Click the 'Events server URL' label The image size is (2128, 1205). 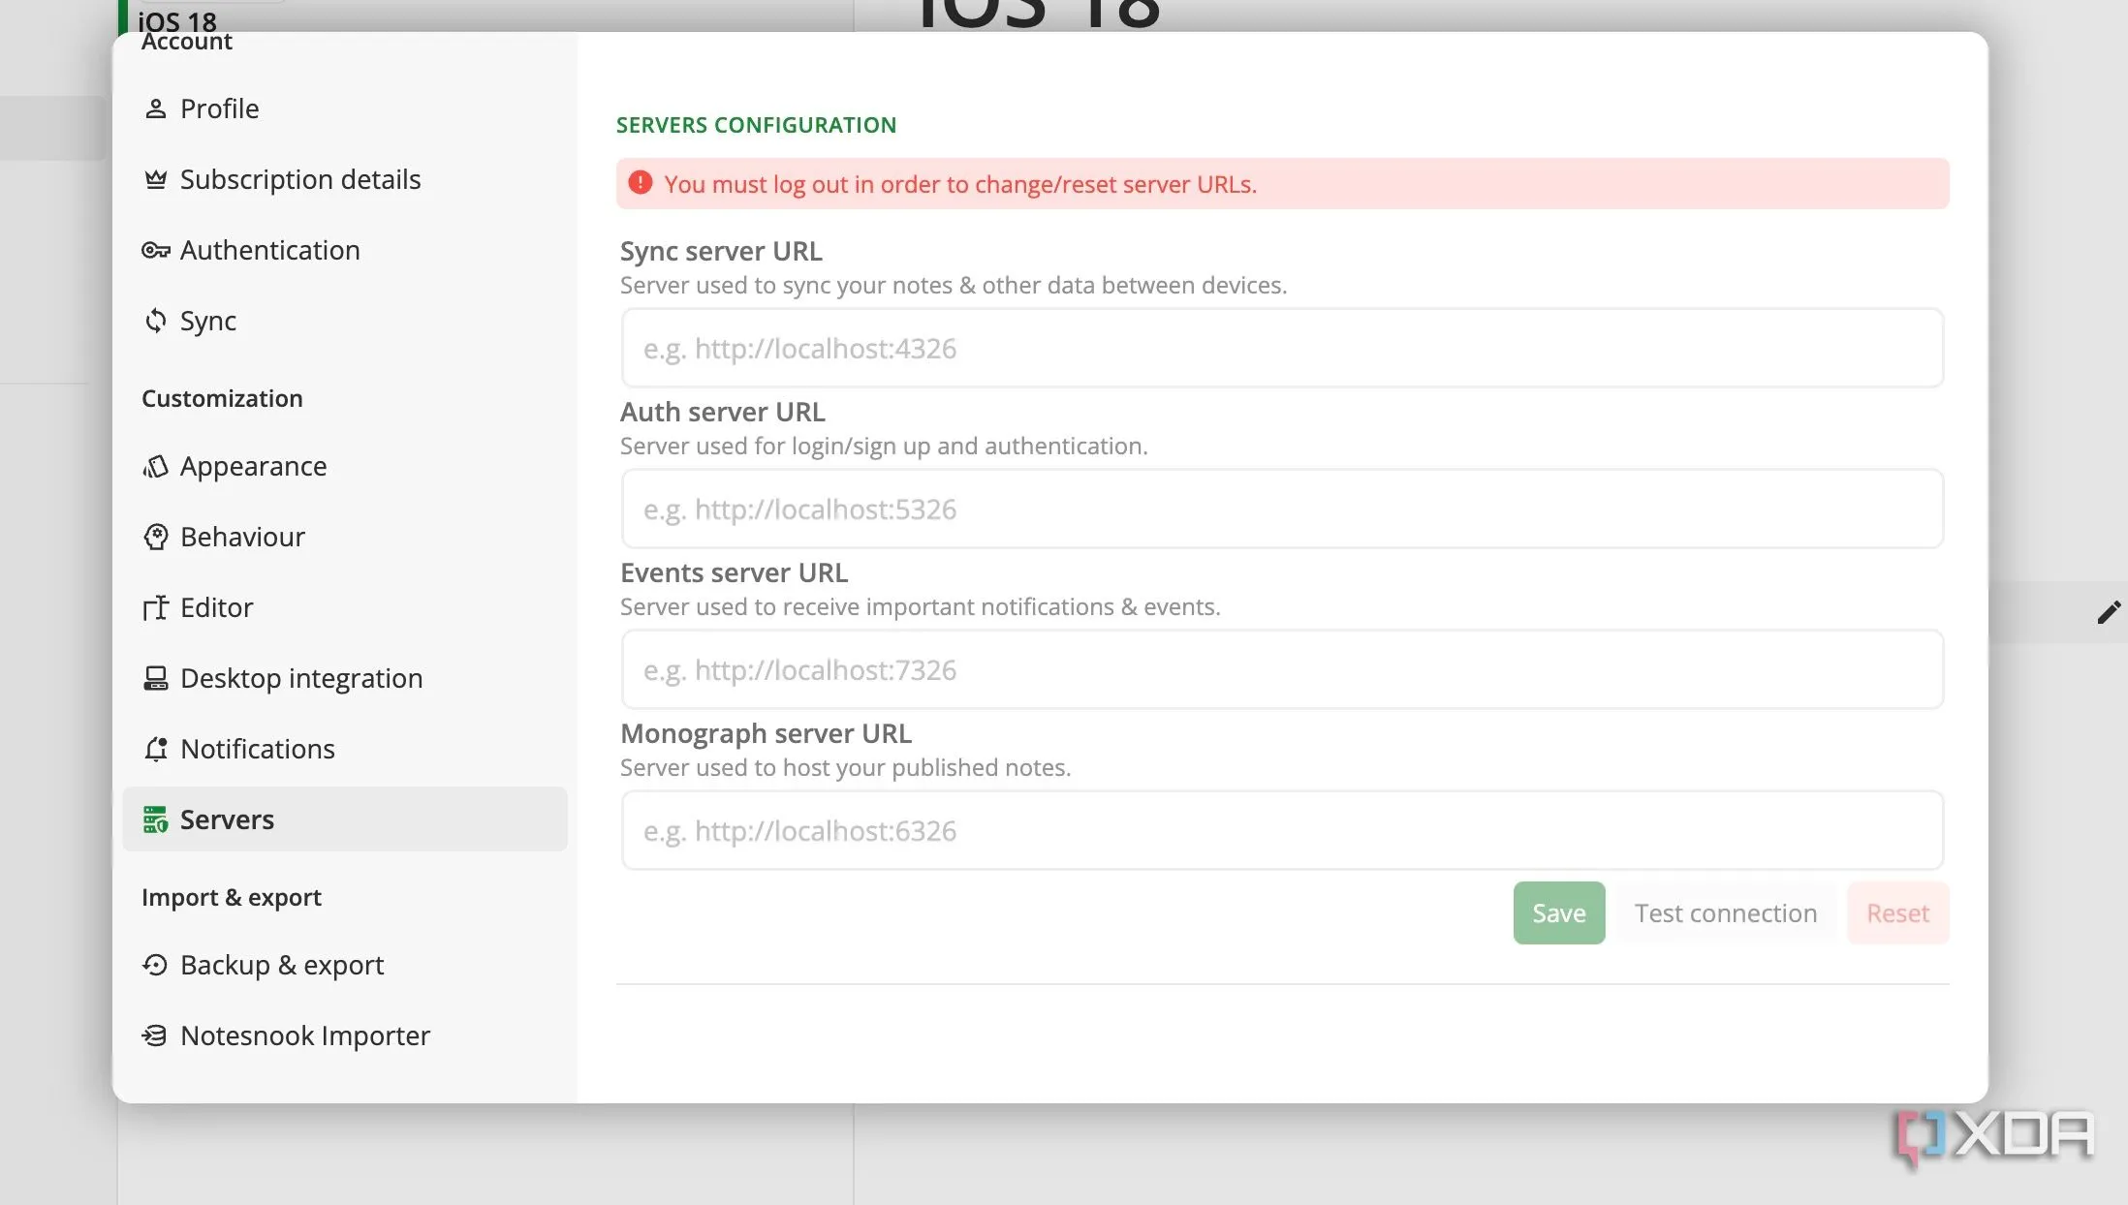734,572
